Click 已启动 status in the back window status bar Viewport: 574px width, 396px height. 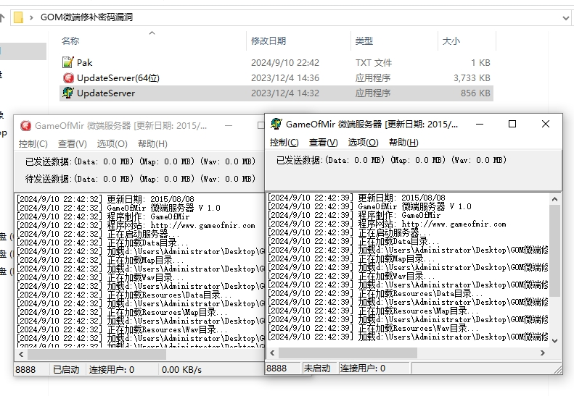[x=66, y=370]
